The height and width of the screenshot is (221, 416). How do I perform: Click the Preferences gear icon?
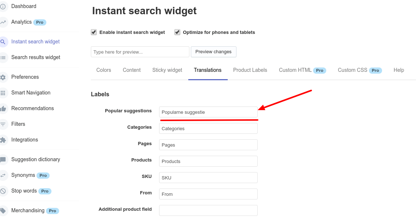click(3, 77)
